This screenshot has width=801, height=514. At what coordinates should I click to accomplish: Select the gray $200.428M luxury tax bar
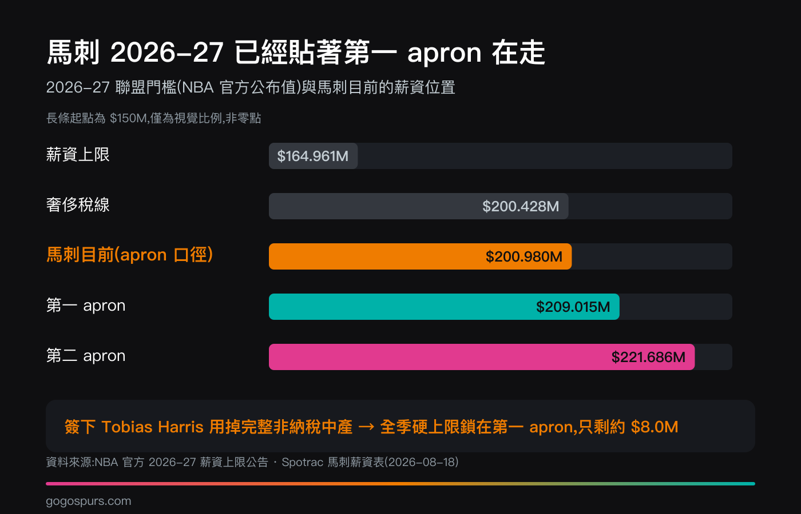tap(418, 206)
